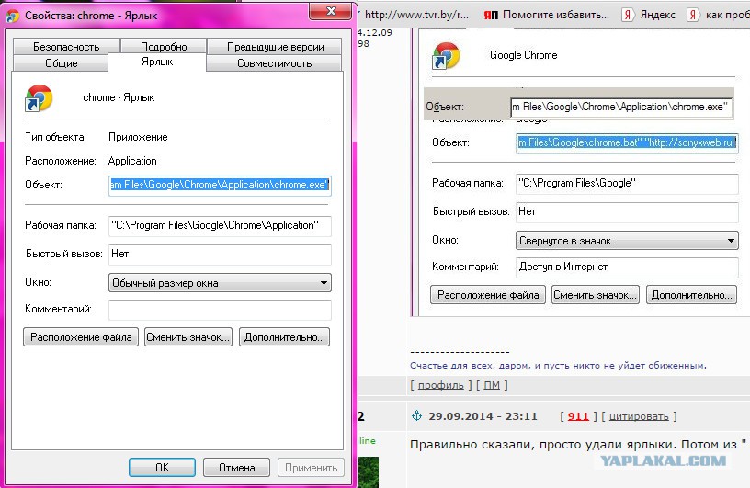Click Дополнительно button in right window
Image resolution: width=750 pixels, height=488 pixels.
[691, 295]
